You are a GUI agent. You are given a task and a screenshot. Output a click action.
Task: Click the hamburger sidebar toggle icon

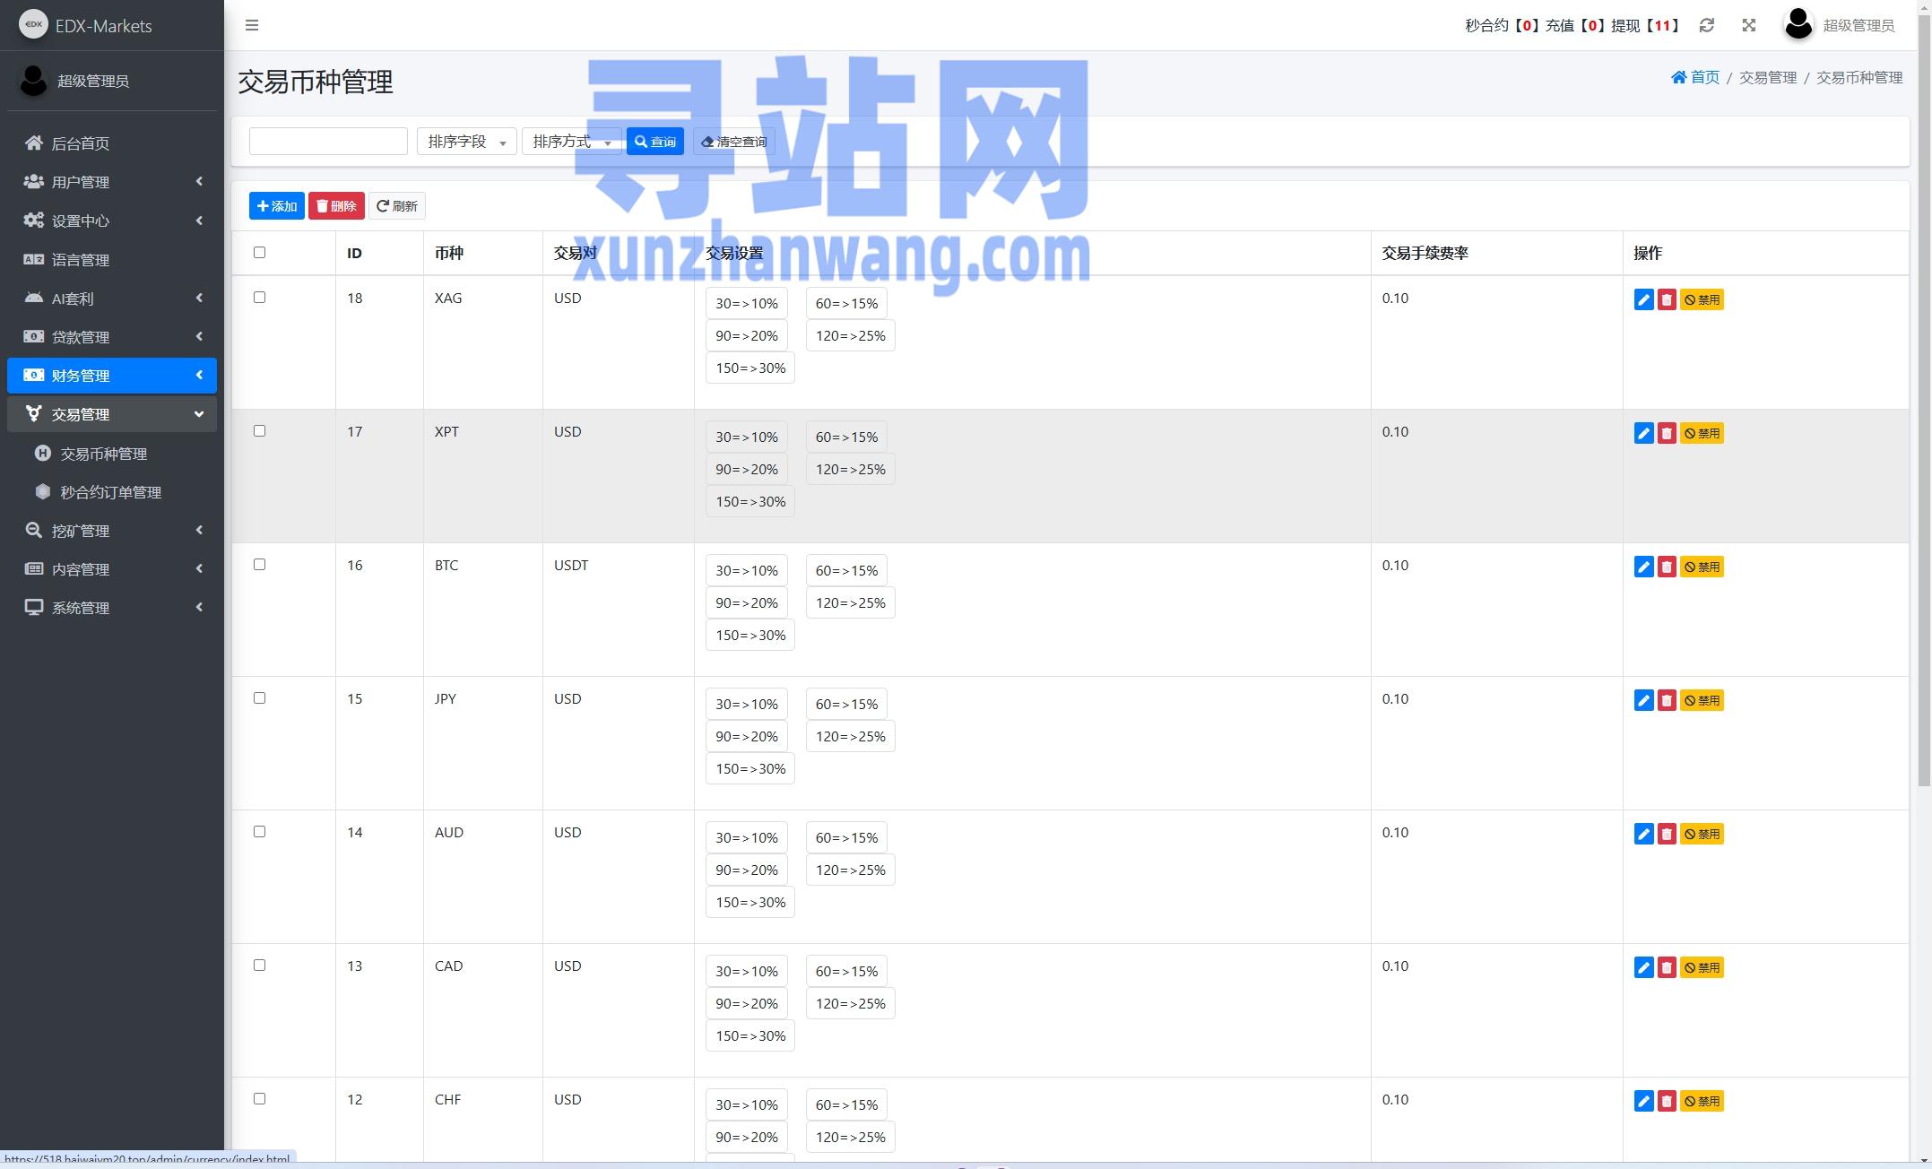pyautogui.click(x=252, y=25)
